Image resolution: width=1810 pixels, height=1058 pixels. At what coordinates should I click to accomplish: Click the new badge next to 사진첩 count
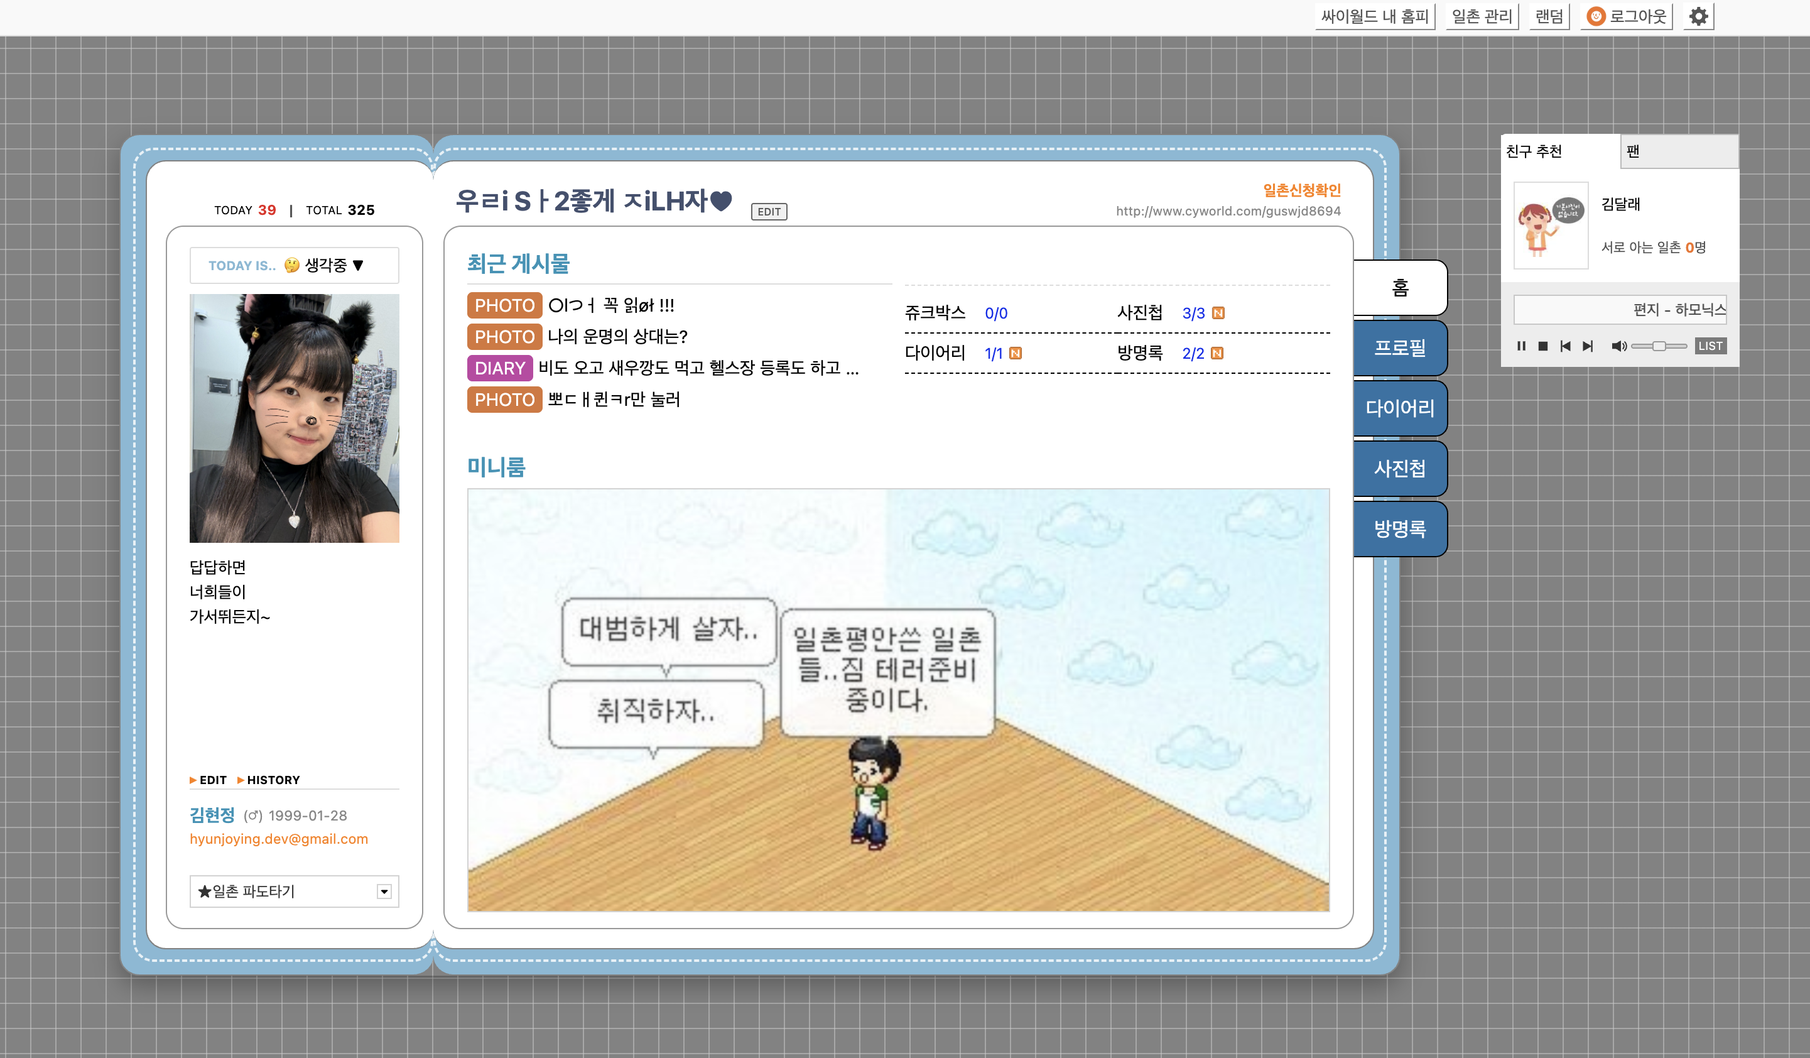click(x=1218, y=313)
